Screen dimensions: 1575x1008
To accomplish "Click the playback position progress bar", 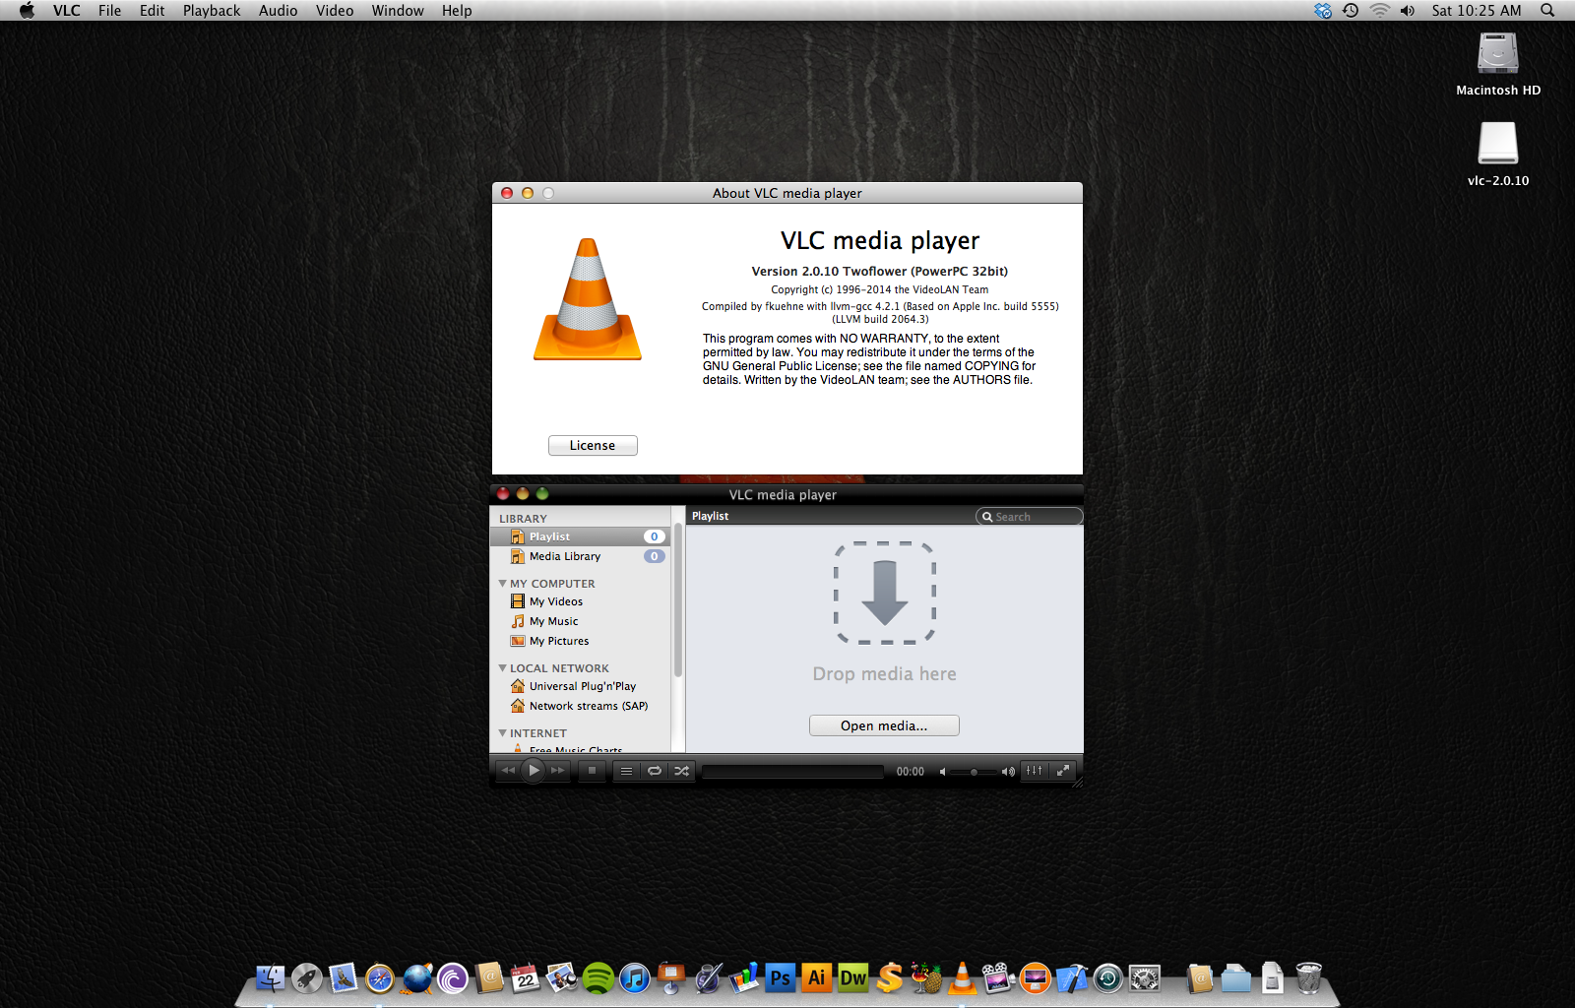I will click(792, 772).
